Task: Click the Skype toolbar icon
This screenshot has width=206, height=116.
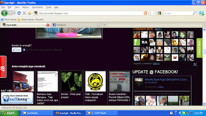Action: click(x=201, y=13)
